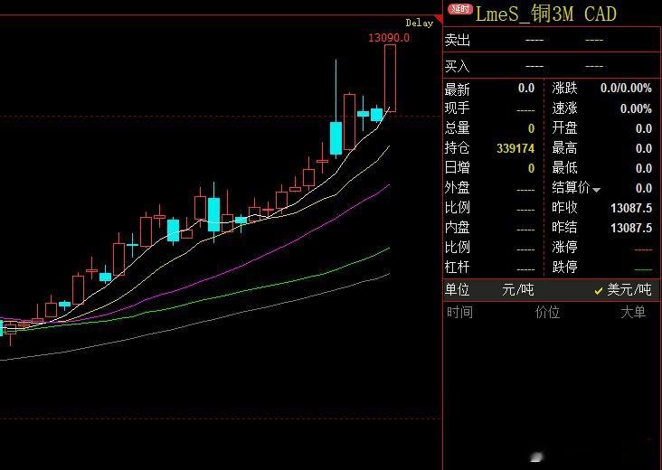Click the red corner triangle beside Delay
Viewport: 662px width, 470px height.
pyautogui.click(x=439, y=19)
